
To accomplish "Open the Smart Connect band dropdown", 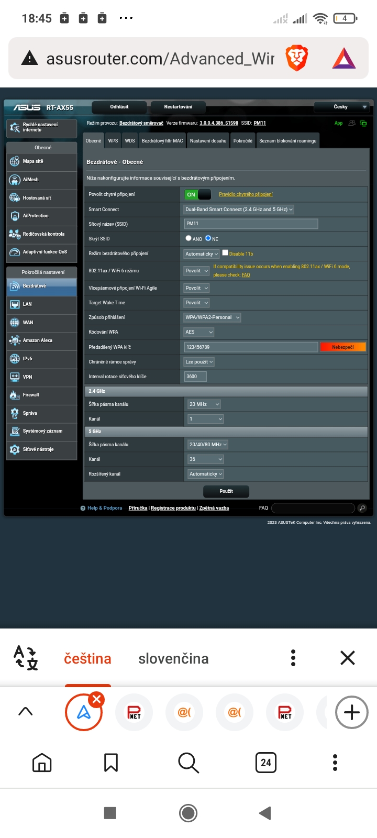I will (x=239, y=210).
